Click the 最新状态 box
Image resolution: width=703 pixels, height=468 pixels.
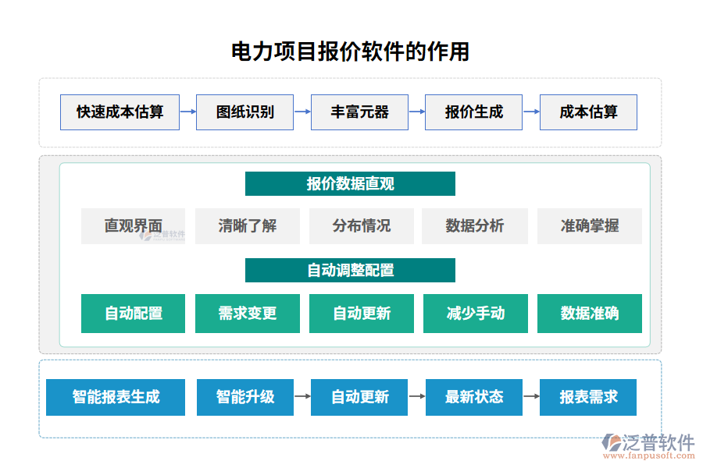[473, 398]
